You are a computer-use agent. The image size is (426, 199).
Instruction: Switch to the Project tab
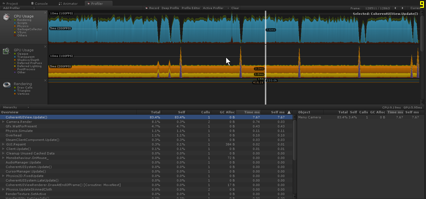(10, 4)
